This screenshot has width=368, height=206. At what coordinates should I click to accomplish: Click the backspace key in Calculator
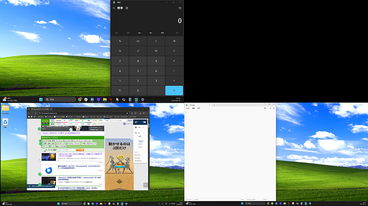coord(174,41)
